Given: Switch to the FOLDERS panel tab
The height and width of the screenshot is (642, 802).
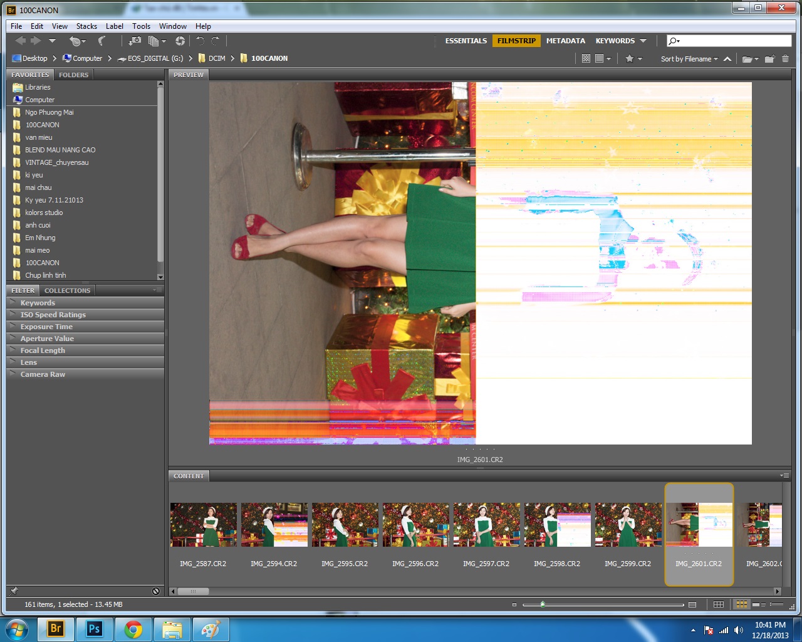Looking at the screenshot, I should pos(74,75).
